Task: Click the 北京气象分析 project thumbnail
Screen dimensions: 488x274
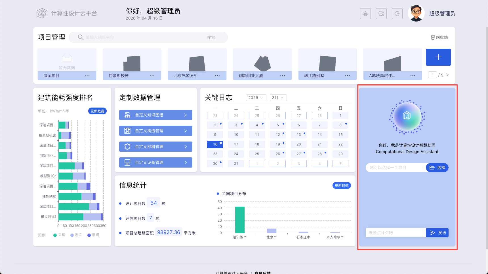Action: (197, 64)
